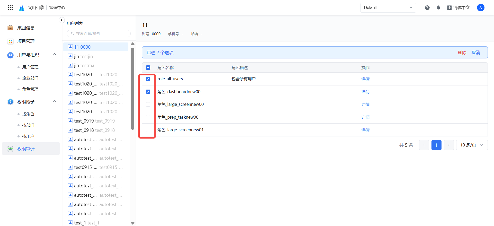Select user test_0919 in list
This screenshot has height=226, width=494.
(x=96, y=121)
